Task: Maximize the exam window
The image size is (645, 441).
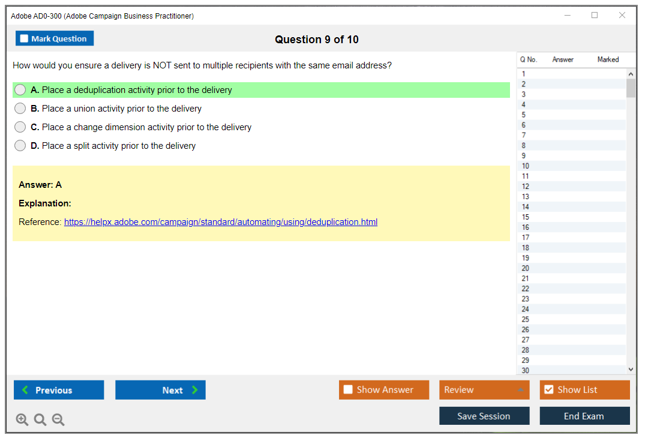Action: (x=595, y=16)
